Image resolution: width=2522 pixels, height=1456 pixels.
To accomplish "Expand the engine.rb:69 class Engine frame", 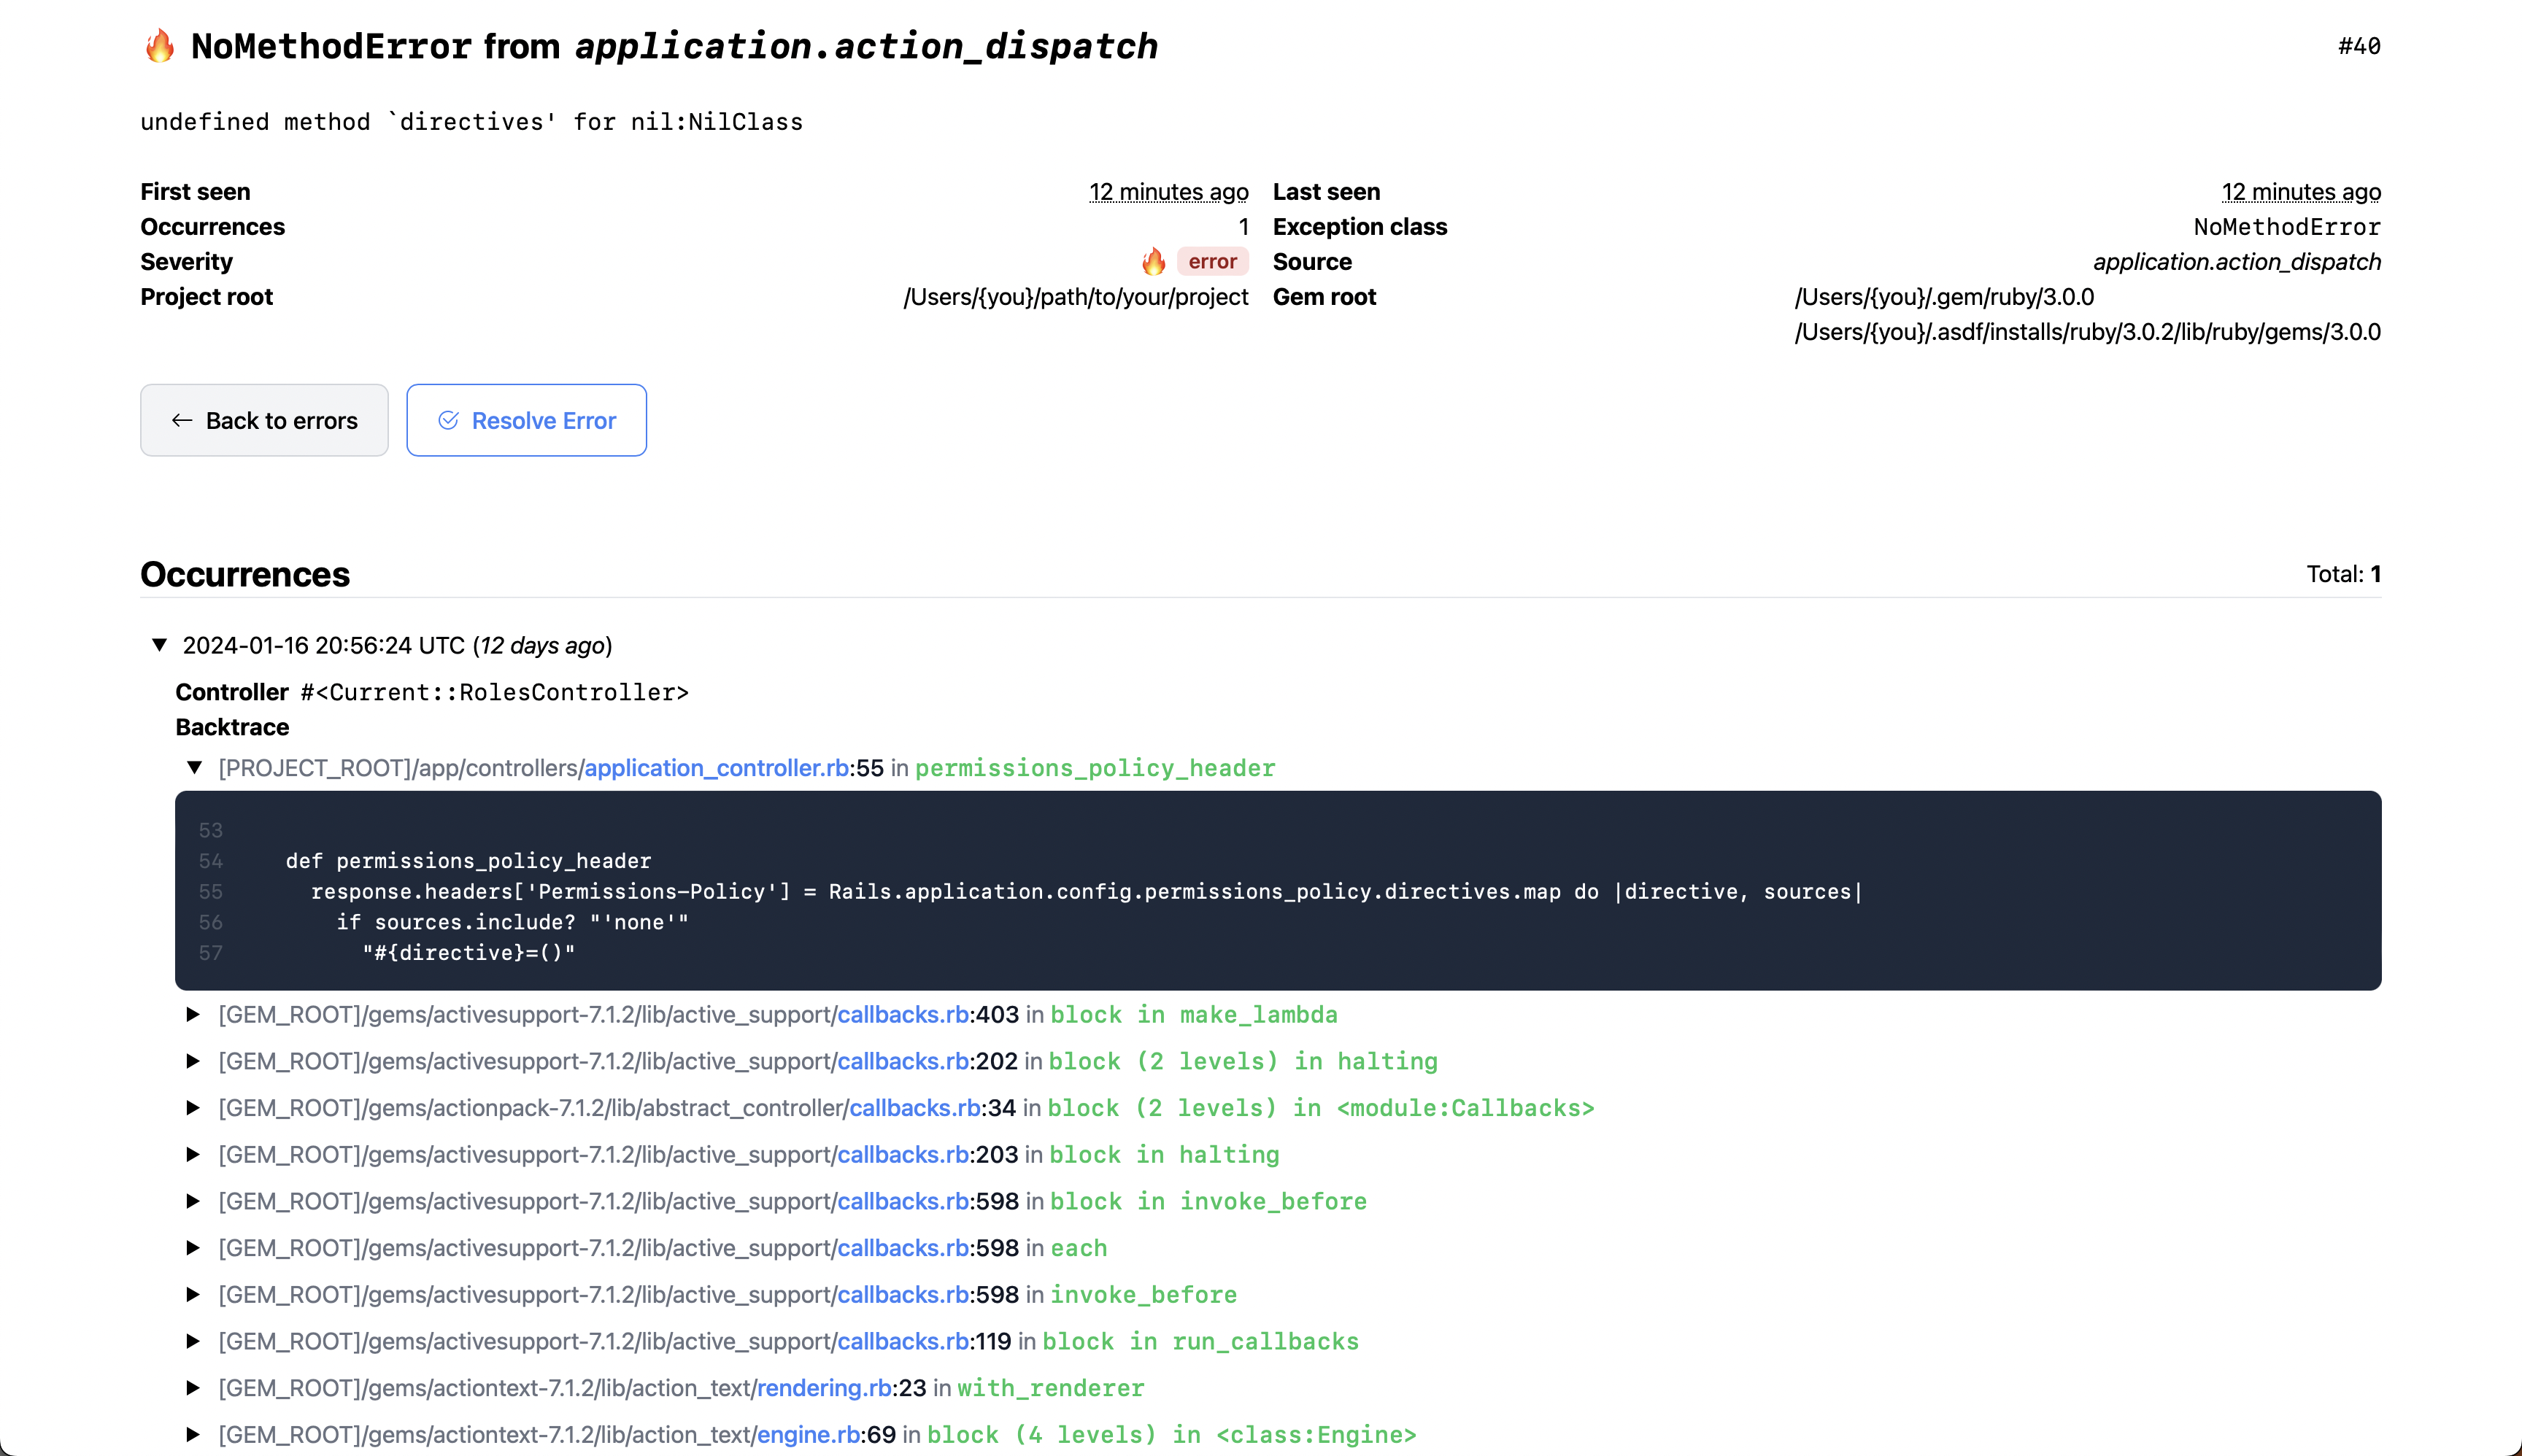I will 193,1435.
